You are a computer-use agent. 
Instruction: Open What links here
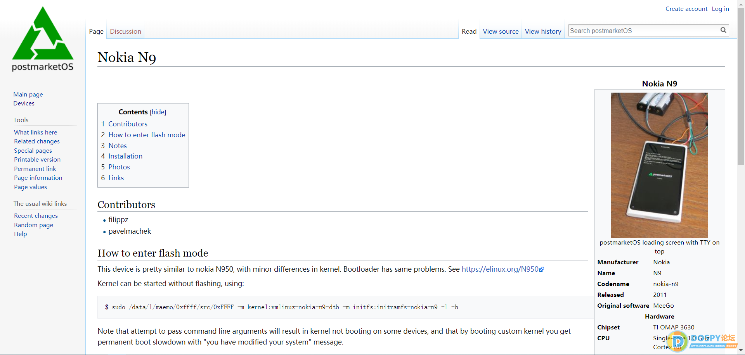pyautogui.click(x=35, y=132)
